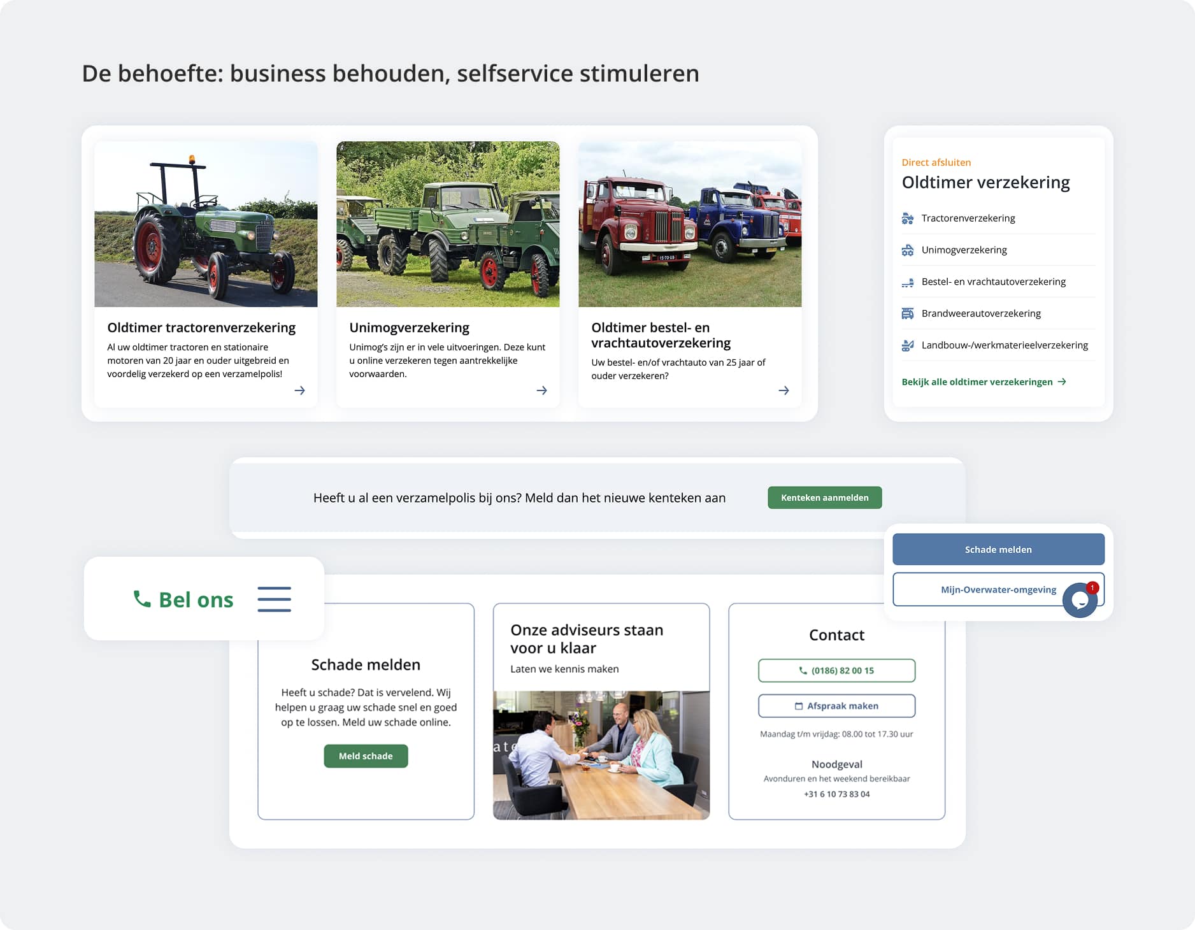Click the green Meld schade button

point(366,756)
